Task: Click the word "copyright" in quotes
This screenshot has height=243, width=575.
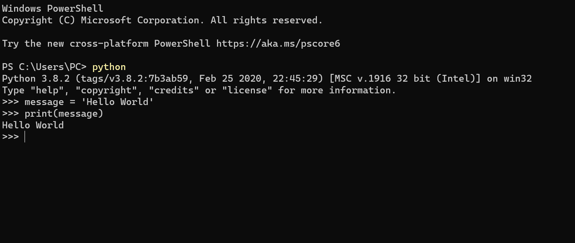Action: point(106,90)
